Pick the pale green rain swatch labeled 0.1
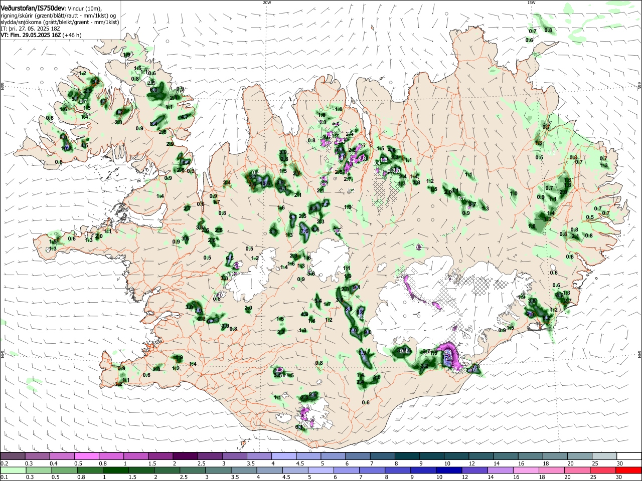 pos(13,470)
